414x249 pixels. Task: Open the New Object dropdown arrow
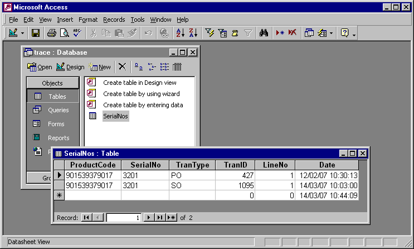click(331, 33)
